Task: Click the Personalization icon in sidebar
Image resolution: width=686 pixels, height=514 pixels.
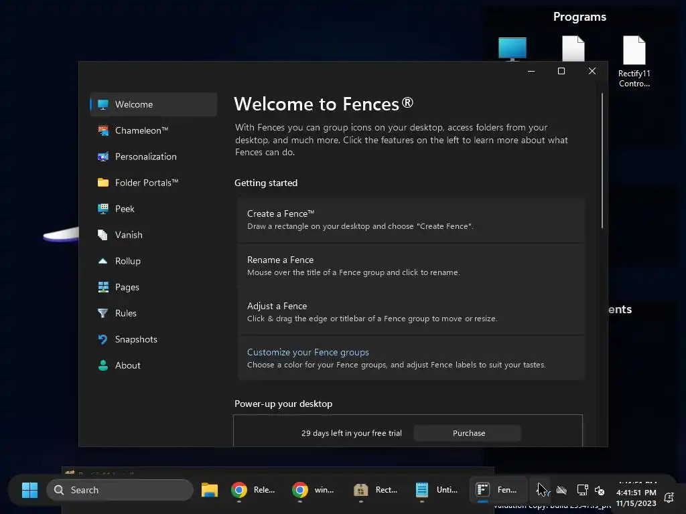Action: coord(102,157)
